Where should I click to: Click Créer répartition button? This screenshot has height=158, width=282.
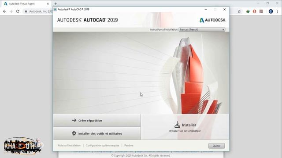coord(97,120)
